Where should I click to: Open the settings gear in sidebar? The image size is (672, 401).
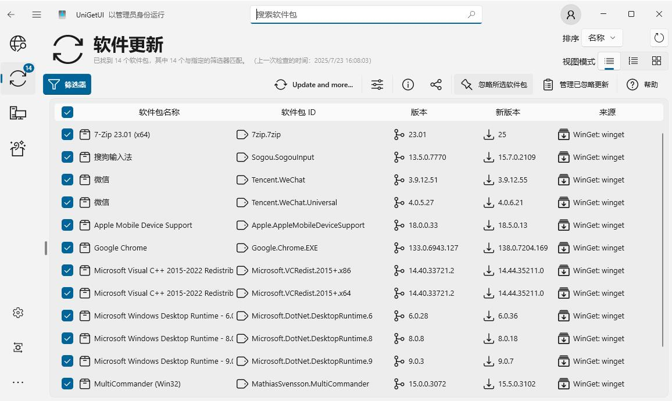18,313
